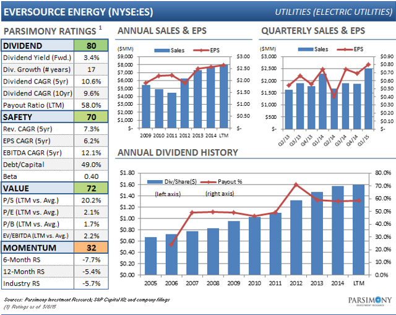Click the Eversource Energy (NYSE:ES) title
Viewport: 396px width, 315px height.
click(x=79, y=12)
